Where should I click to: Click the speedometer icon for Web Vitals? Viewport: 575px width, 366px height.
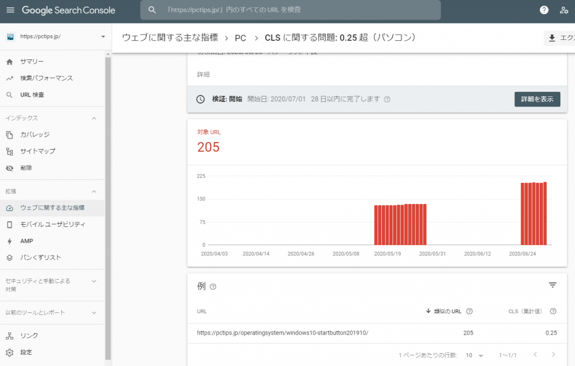pos(10,208)
